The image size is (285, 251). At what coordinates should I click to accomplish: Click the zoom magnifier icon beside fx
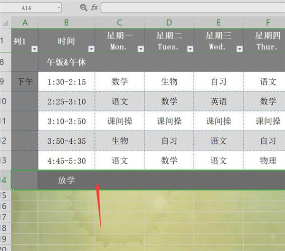pyautogui.click(x=84, y=8)
